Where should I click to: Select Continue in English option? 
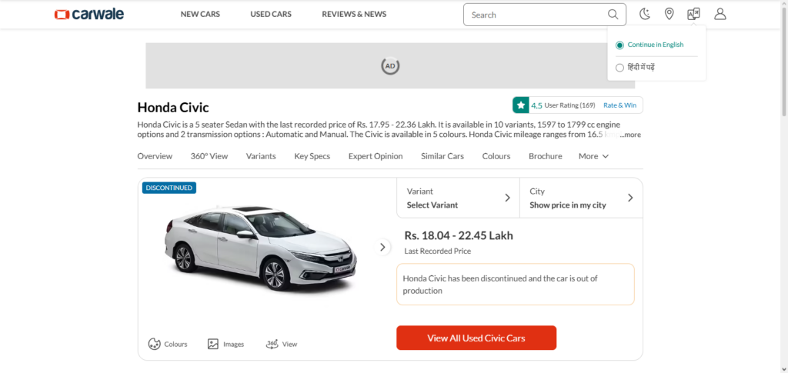649,45
